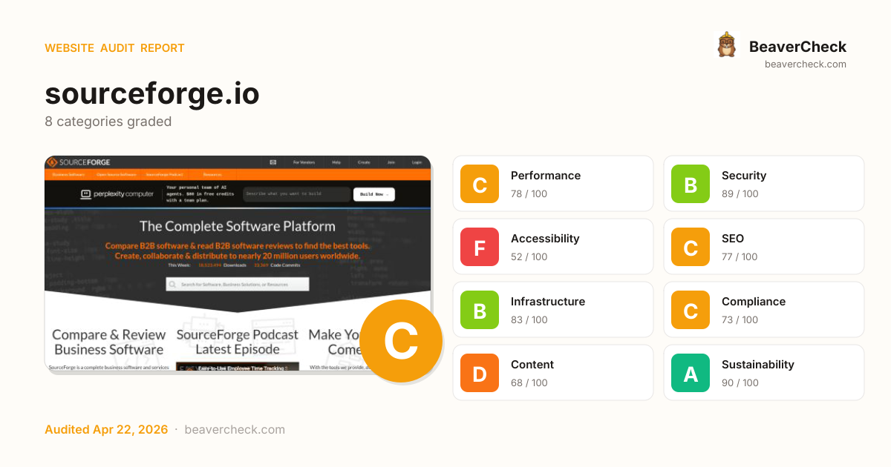Viewport: 891px width, 467px height.
Task: Click the Content grade D badge
Action: click(x=480, y=373)
